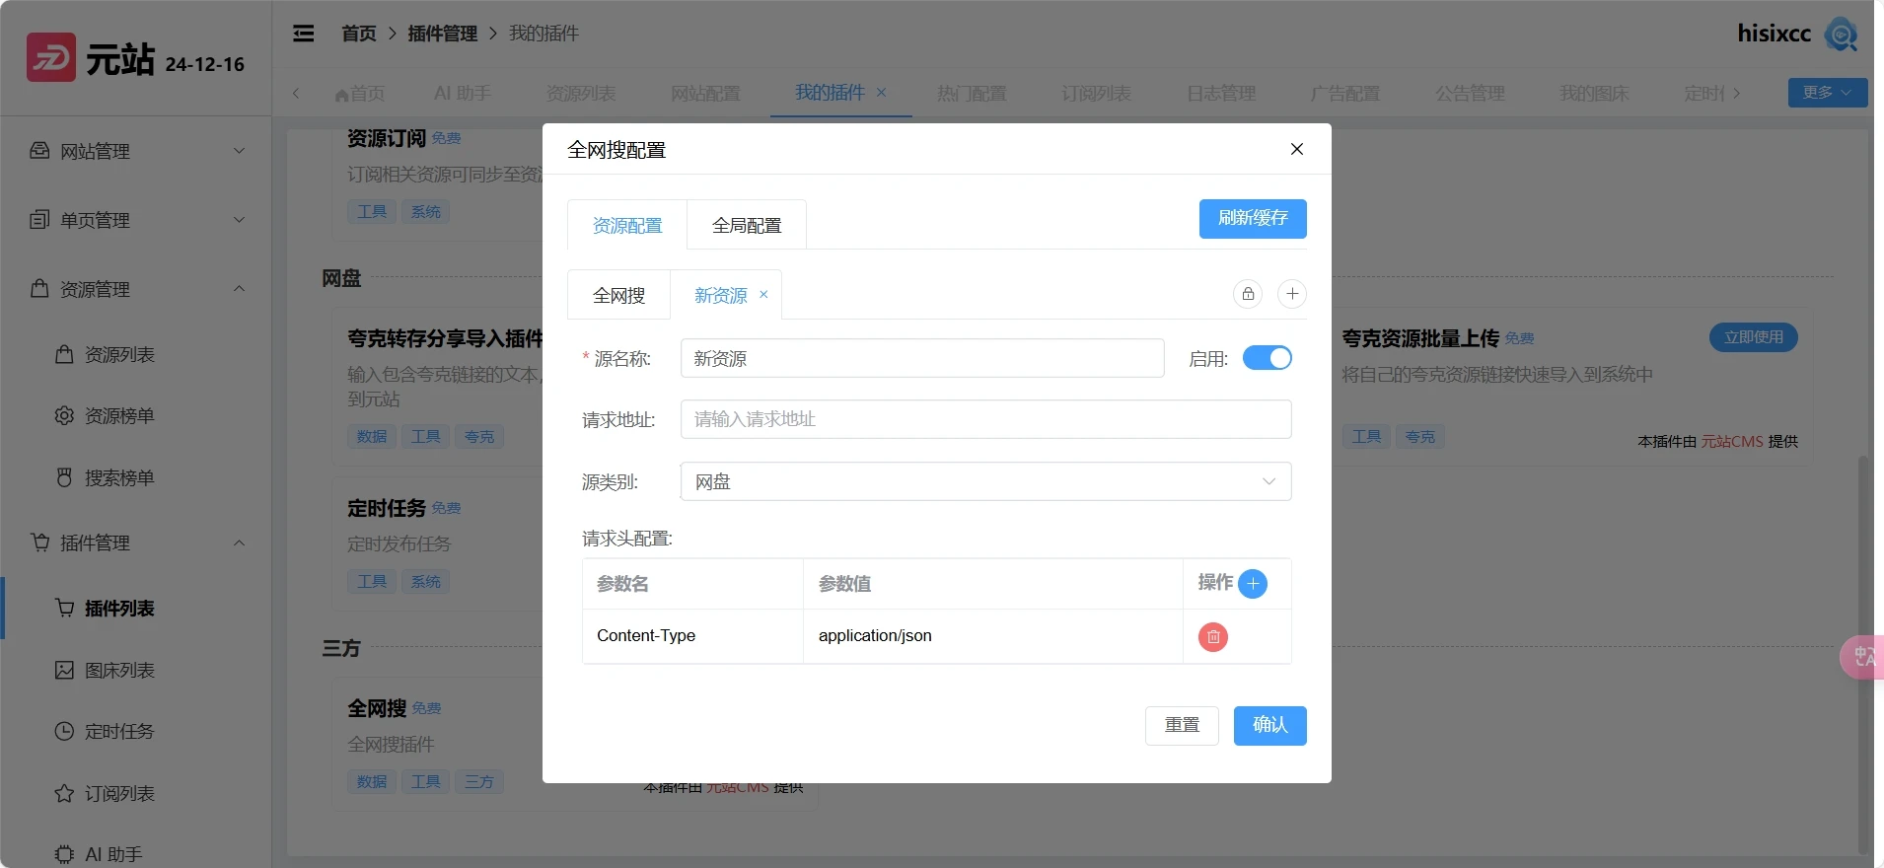Click blue plus to add header parameter
This screenshot has height=868, width=1884.
point(1253,584)
